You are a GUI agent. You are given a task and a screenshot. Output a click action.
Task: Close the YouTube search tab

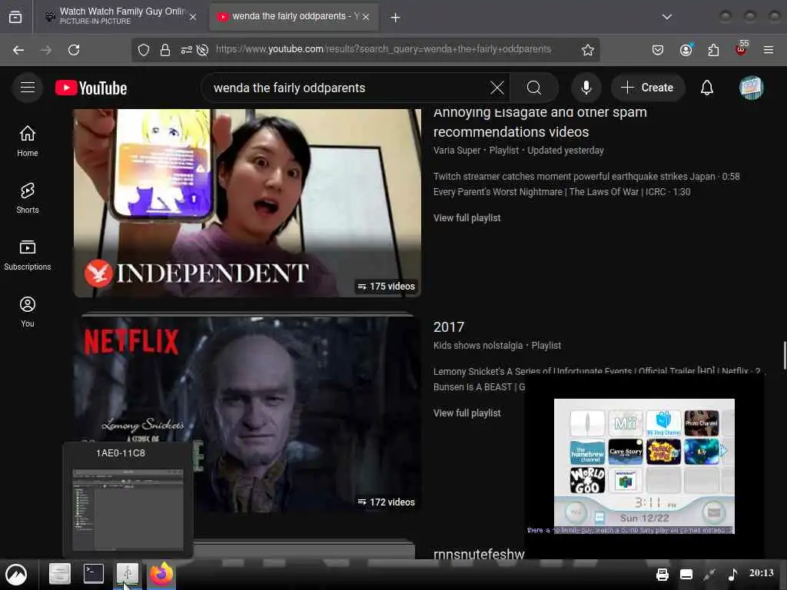point(366,17)
